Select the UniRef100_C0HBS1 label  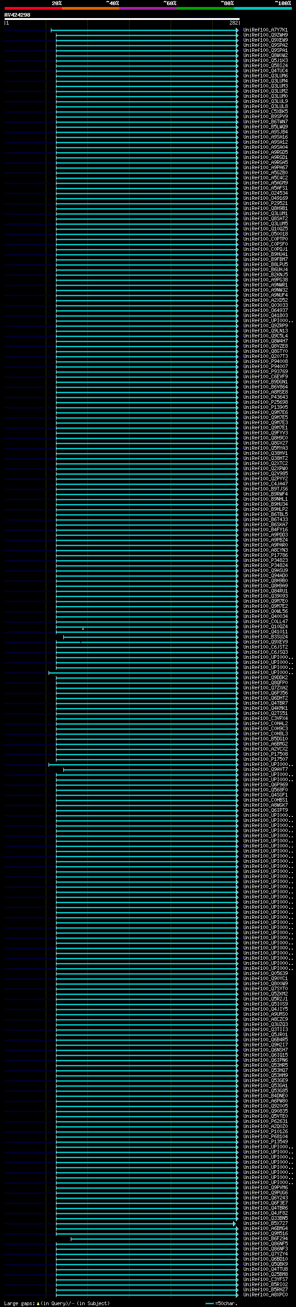point(265,800)
